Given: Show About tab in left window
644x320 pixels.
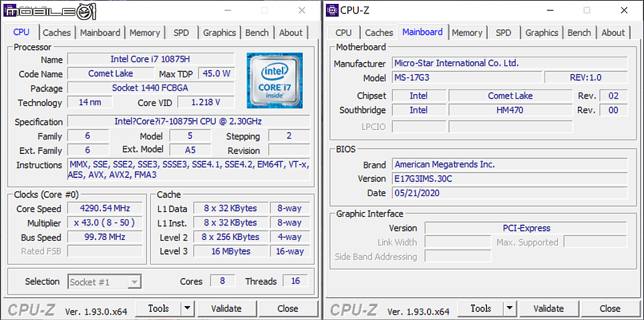Looking at the screenshot, I should 291,33.
